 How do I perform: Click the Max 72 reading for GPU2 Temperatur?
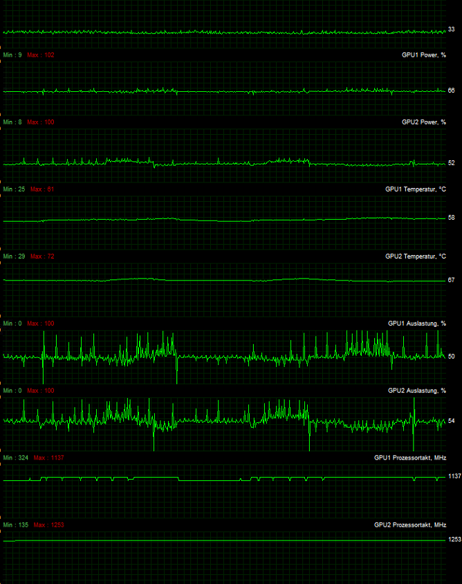(42, 256)
